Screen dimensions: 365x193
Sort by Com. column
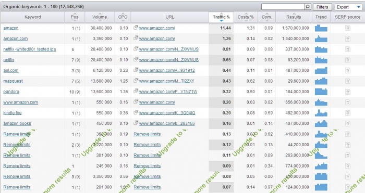pos(266,17)
